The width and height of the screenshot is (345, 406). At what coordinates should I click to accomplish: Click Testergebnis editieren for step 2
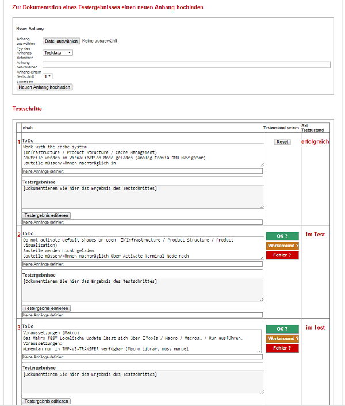point(47,308)
